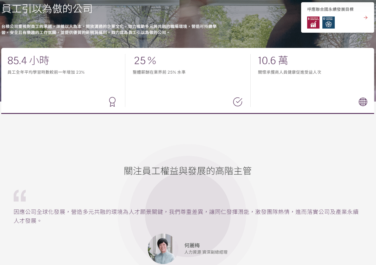Click 關懷承攬商人員健康促進受益人次 text
Viewport: 376px width, 265px height.
289,72
